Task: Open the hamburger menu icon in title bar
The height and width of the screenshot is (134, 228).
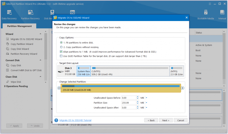Action: 210,4
